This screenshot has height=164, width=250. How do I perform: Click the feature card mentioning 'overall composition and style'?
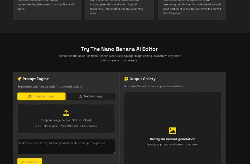coord(47,9)
